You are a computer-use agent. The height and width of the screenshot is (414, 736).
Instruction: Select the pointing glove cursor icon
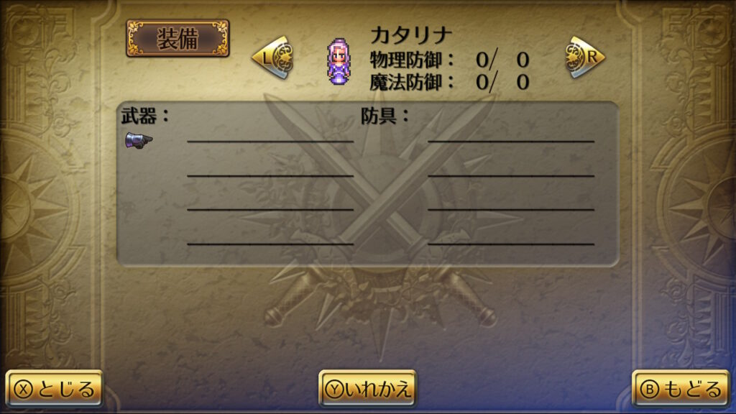(x=139, y=140)
